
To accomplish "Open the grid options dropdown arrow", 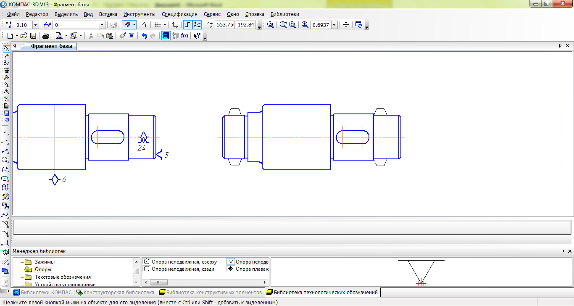I will 165,25.
